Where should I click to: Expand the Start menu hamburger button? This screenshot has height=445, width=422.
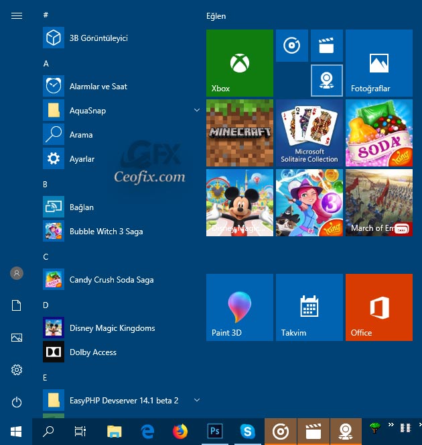pos(17,15)
